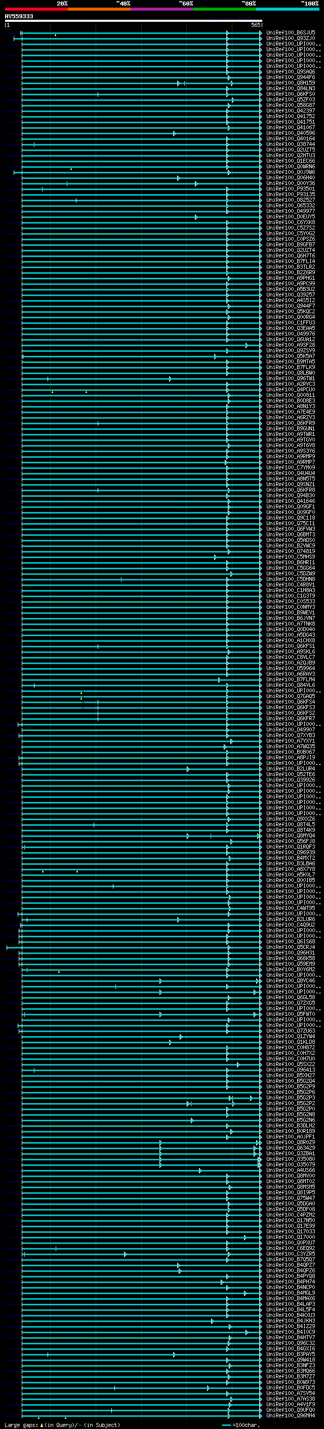The width and height of the screenshot is (324, 1429).
Task: Click the UniRef100_Q2HTU3 label
Action: [x=291, y=155]
